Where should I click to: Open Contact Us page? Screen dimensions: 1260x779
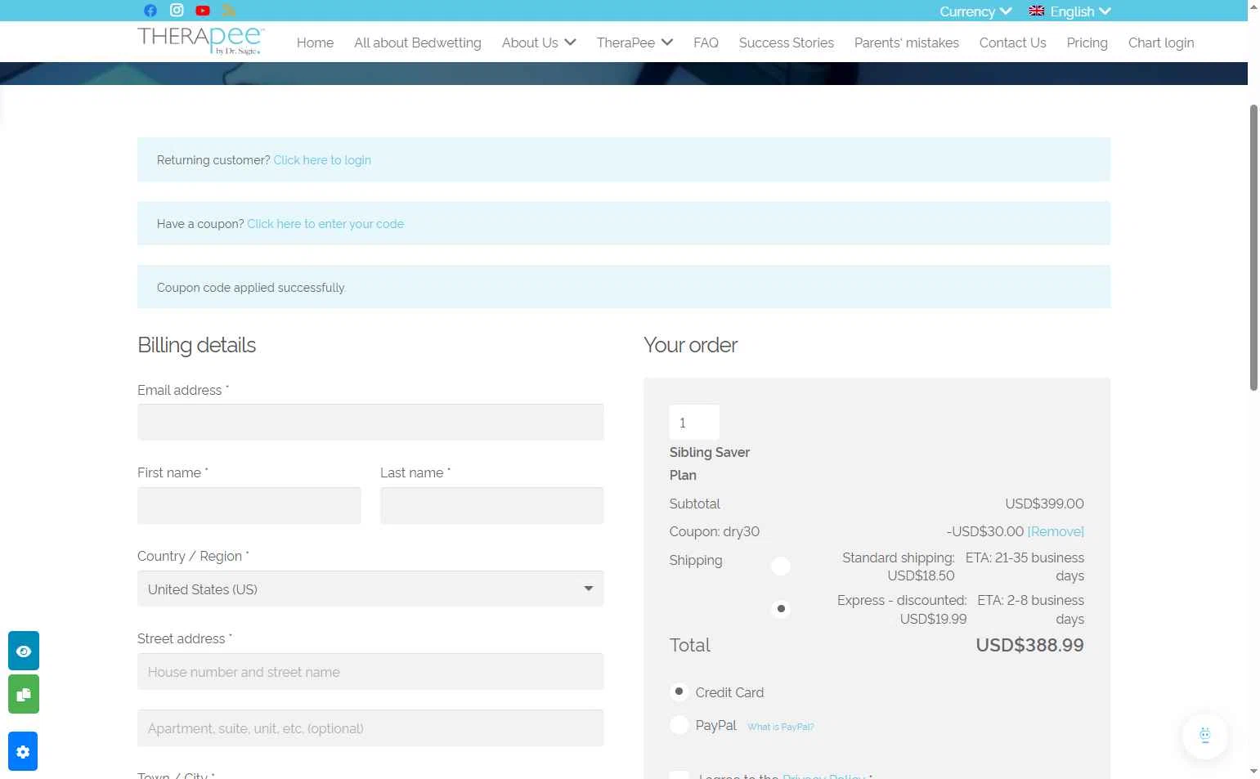click(x=1012, y=43)
